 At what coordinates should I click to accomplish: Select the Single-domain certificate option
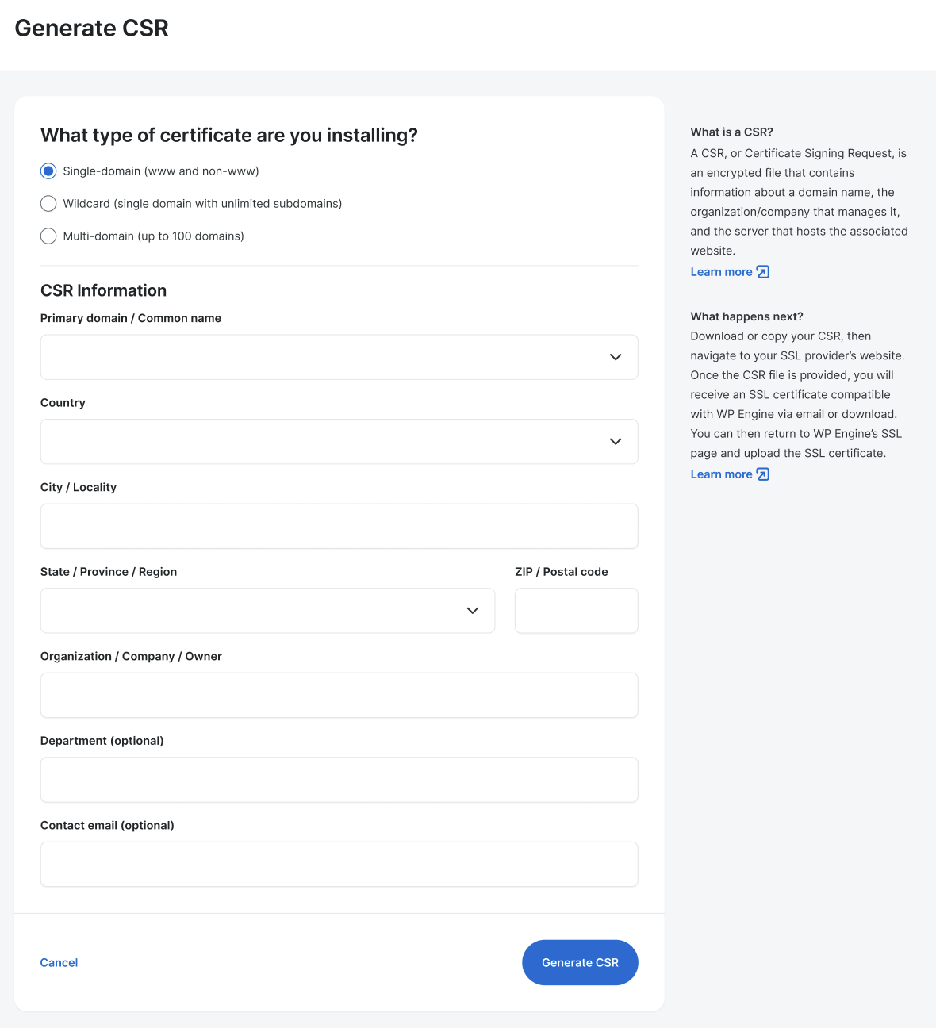click(48, 171)
